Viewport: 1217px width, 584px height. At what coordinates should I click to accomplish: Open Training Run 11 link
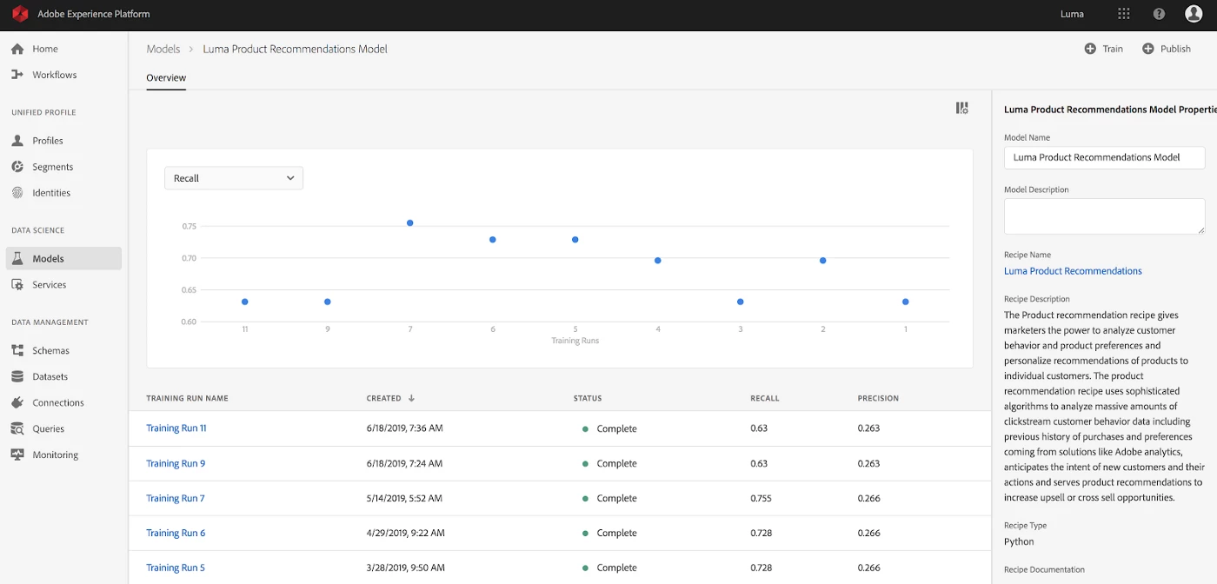pos(176,428)
